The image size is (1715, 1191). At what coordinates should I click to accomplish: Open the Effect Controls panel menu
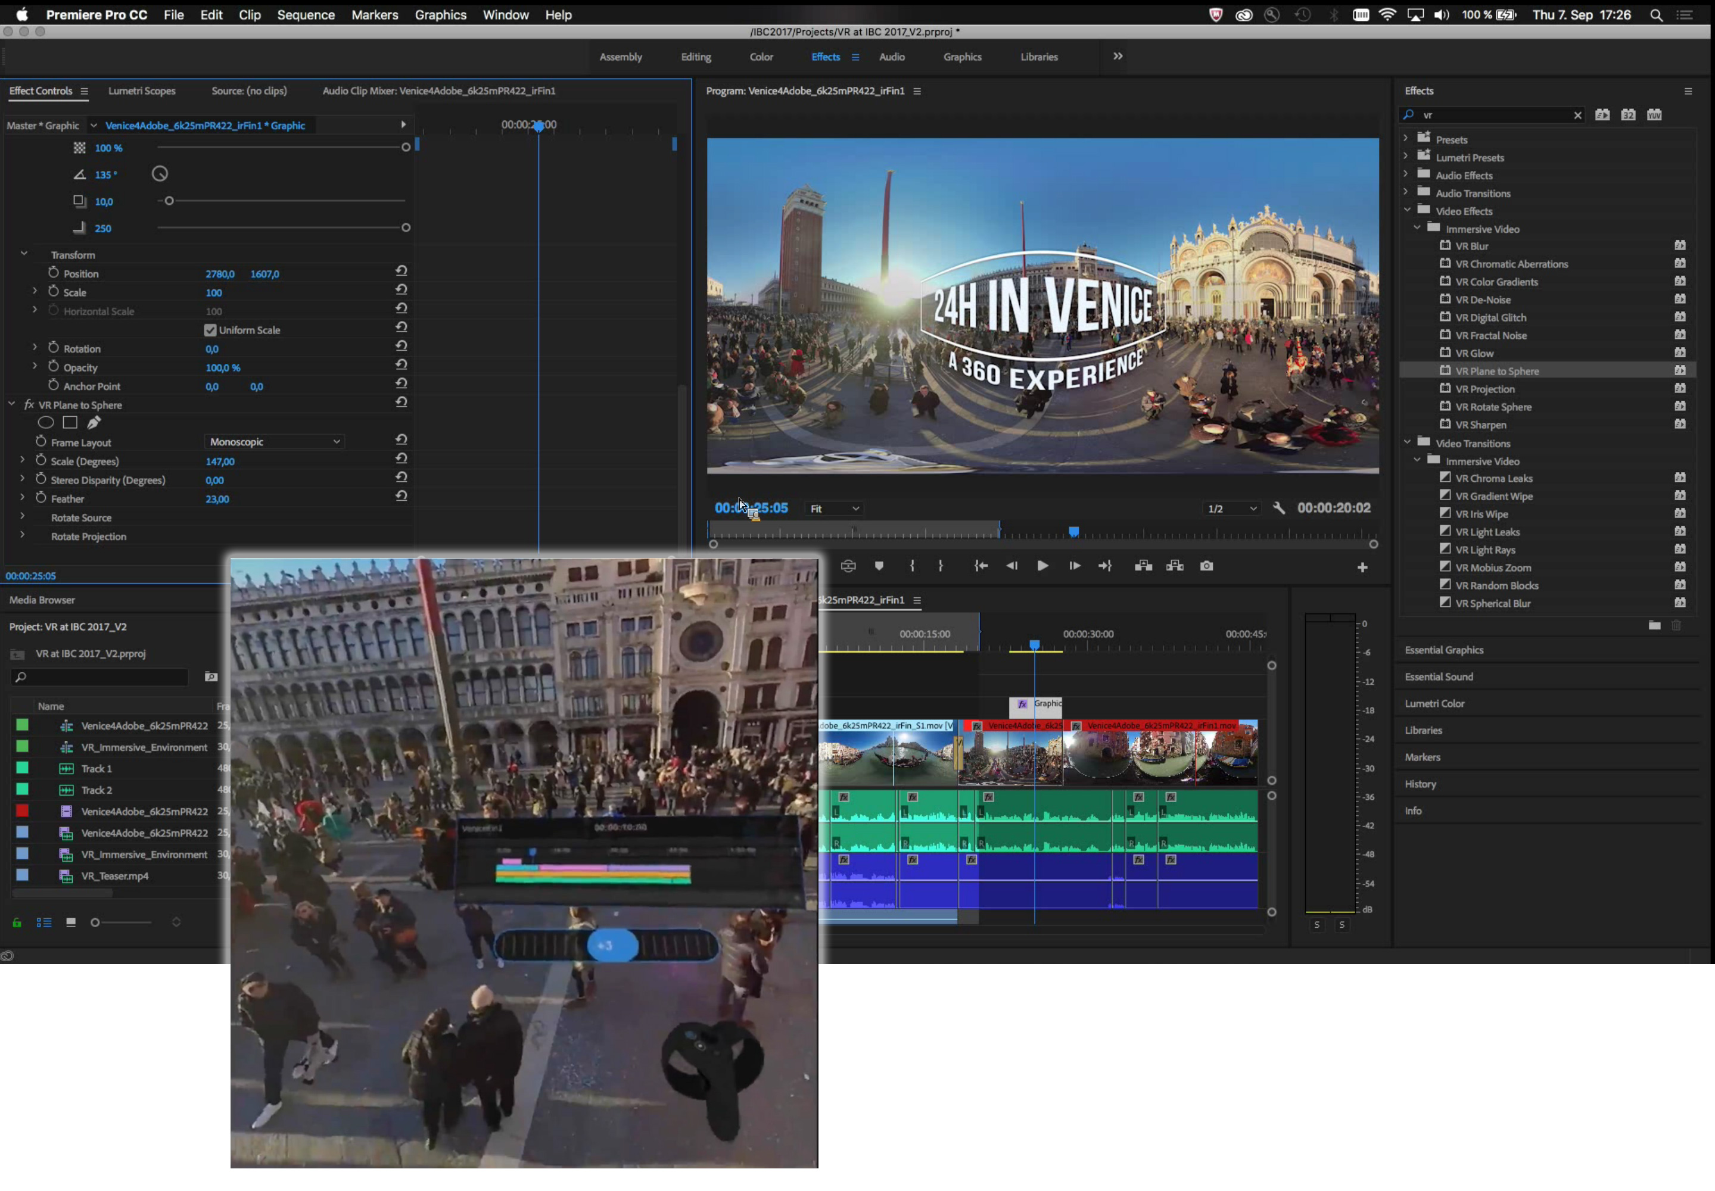tap(85, 92)
